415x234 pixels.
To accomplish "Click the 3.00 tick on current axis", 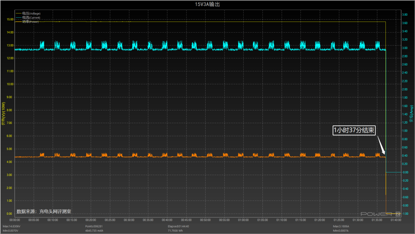I will 405,48.
